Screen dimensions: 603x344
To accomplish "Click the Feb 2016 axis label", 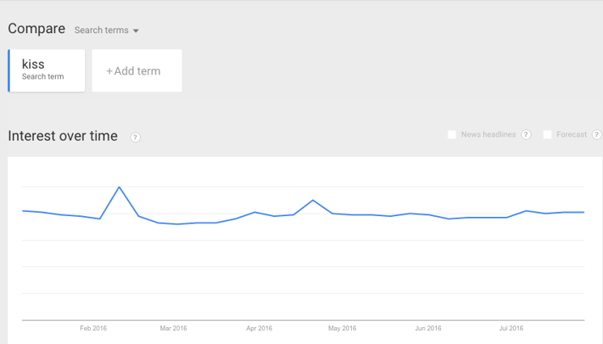I will point(93,329).
